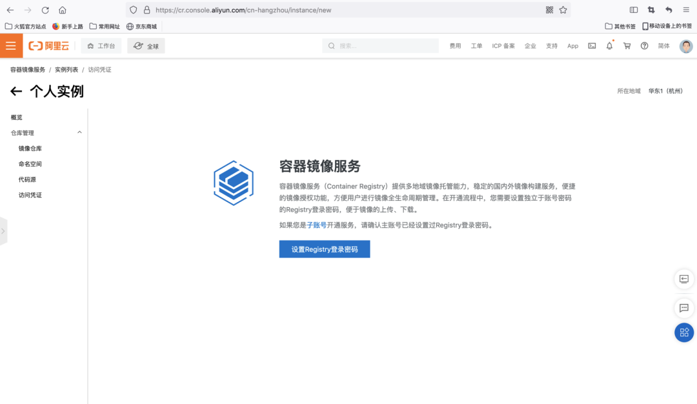Follow the 子账号 link
The width and height of the screenshot is (697, 404).
tap(316, 225)
